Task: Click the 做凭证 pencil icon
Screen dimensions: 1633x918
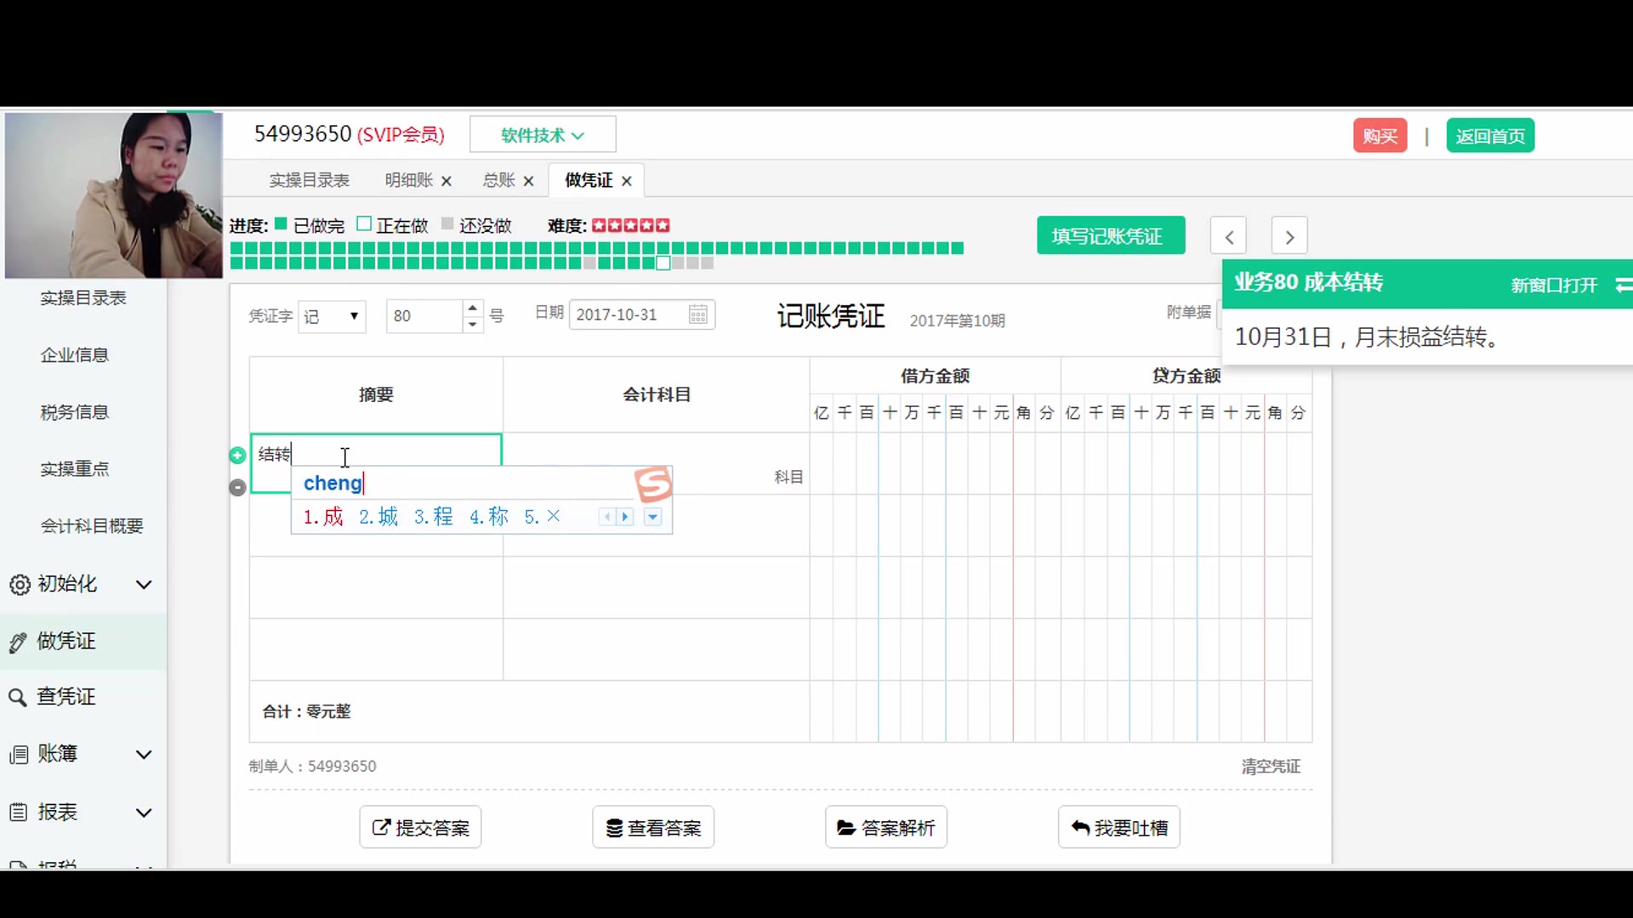Action: (x=18, y=643)
